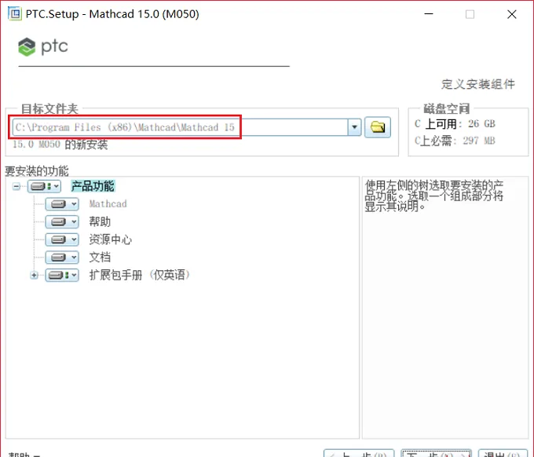Click the 要安装的功能 label
The width and height of the screenshot is (534, 457).
point(37,170)
